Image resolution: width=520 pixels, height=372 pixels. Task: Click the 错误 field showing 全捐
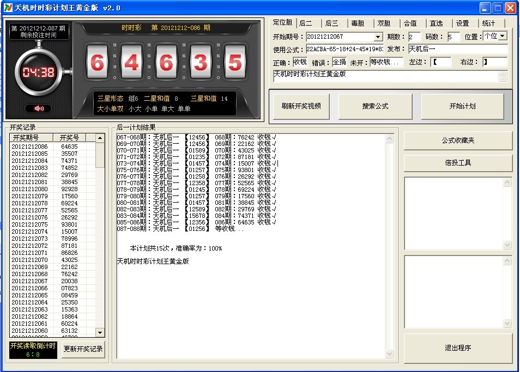339,62
